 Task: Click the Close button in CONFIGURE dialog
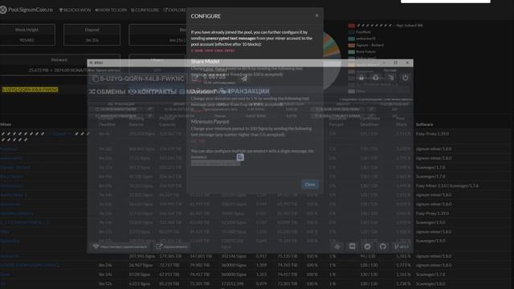tap(310, 185)
